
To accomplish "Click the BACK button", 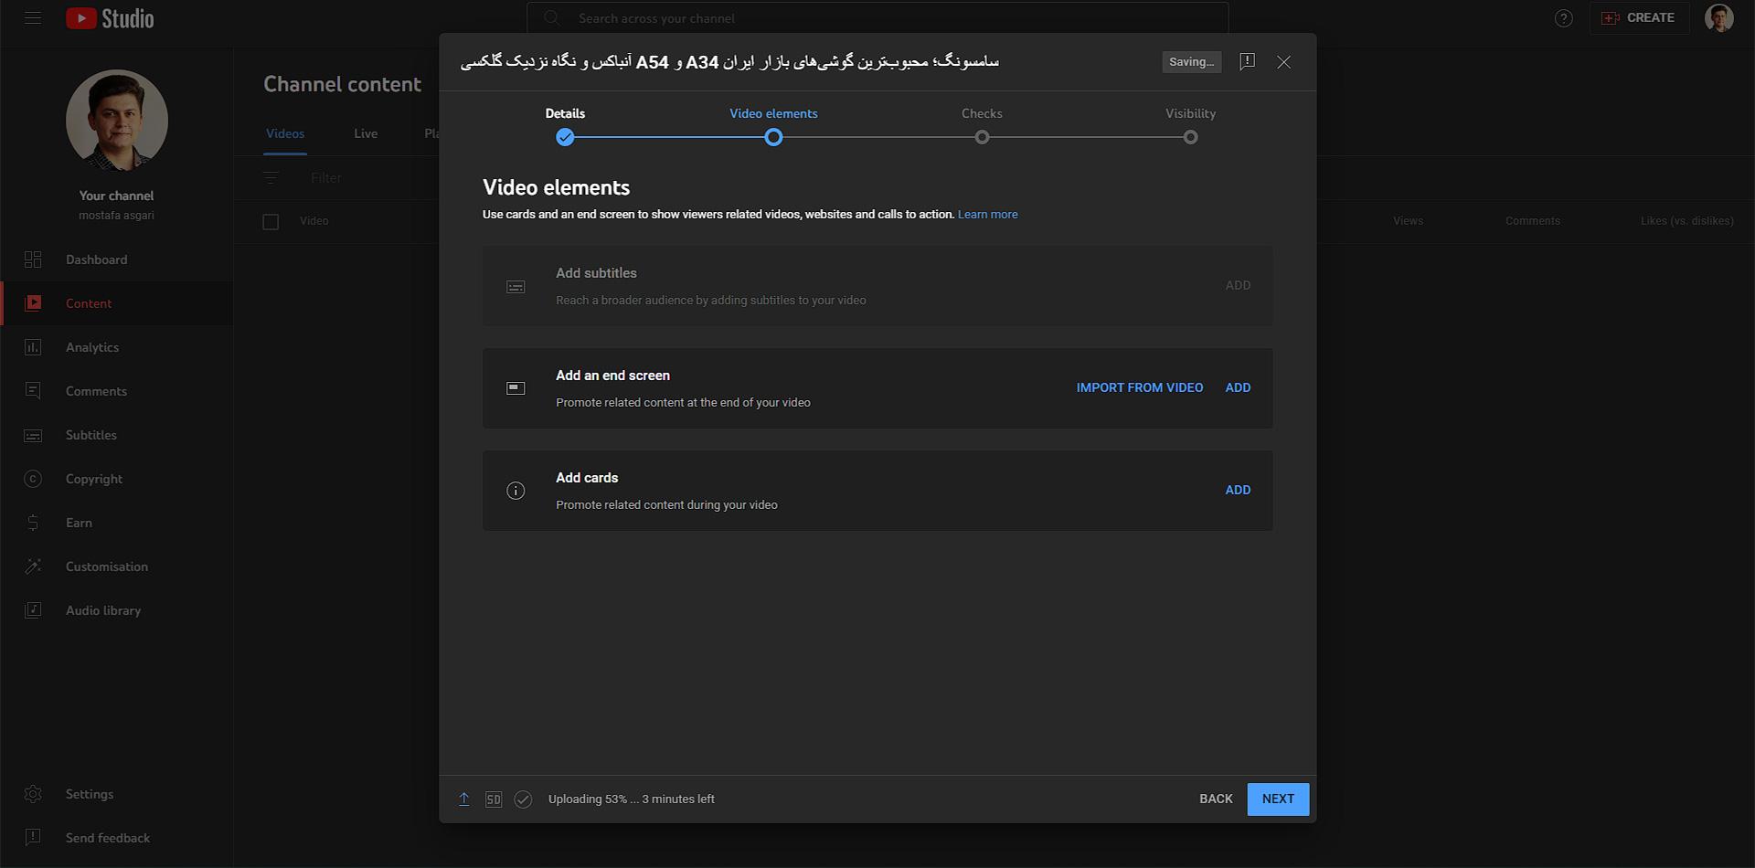I will 1216,799.
